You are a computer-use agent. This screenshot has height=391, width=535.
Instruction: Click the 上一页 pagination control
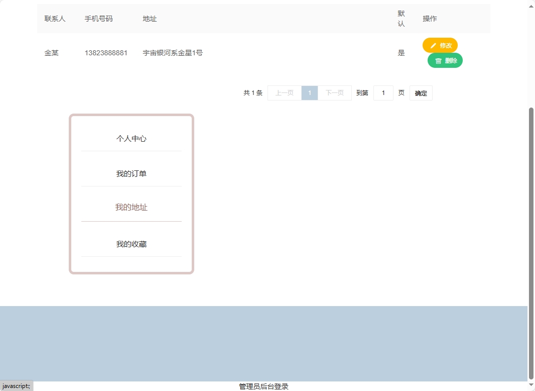pos(284,92)
